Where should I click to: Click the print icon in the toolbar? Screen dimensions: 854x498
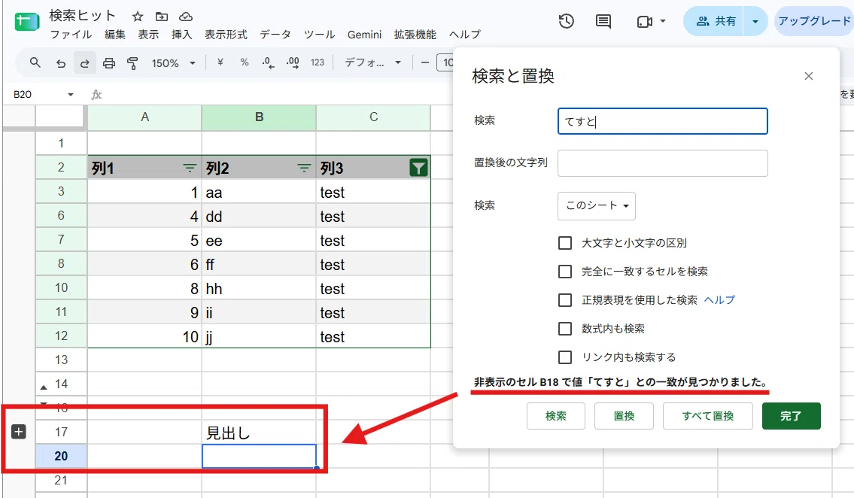point(109,63)
